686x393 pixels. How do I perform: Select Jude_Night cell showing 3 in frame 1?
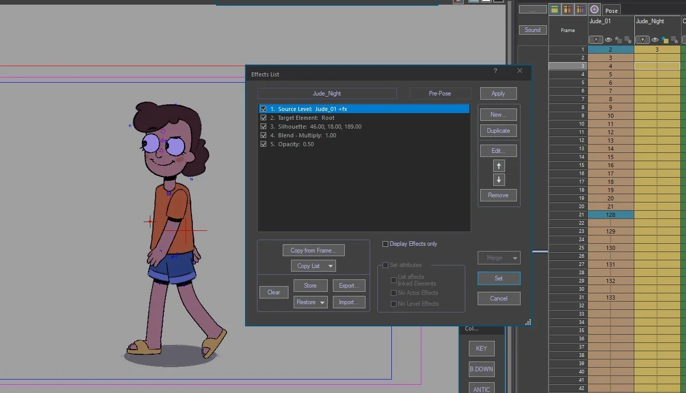(x=657, y=50)
